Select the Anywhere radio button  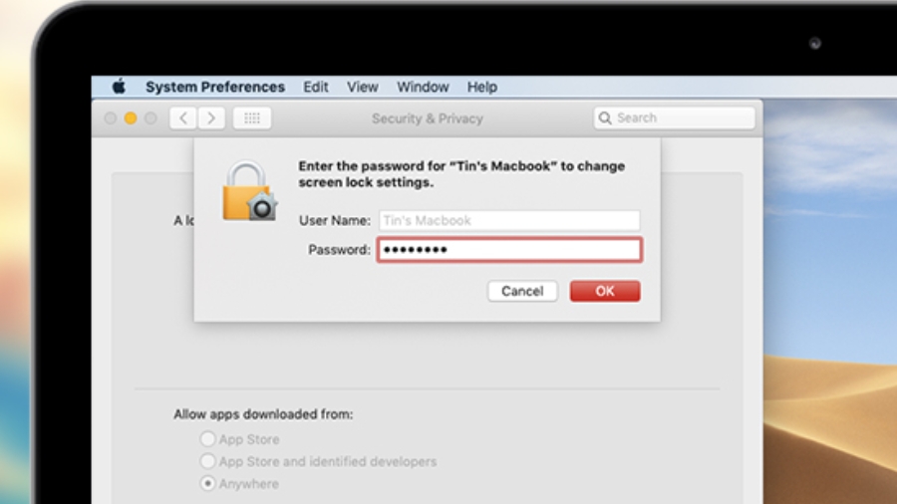208,483
